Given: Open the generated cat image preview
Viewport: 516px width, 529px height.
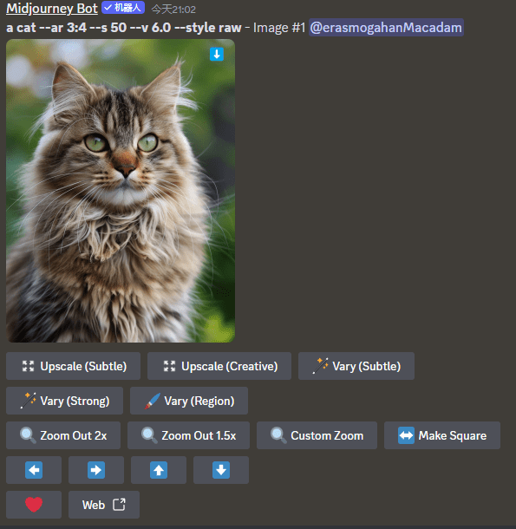Looking at the screenshot, I should (x=121, y=191).
